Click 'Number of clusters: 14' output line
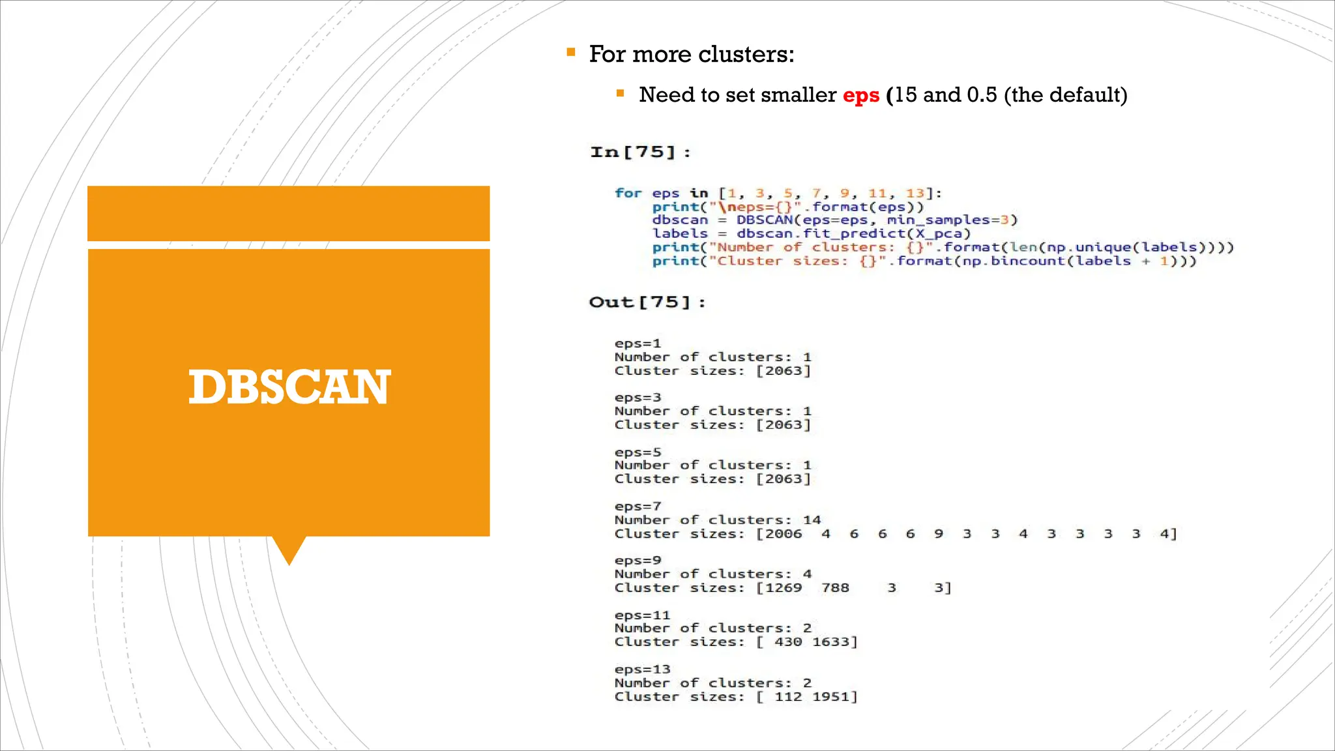 point(718,520)
